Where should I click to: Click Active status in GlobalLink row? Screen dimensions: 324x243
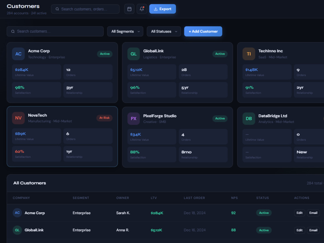coord(264,230)
